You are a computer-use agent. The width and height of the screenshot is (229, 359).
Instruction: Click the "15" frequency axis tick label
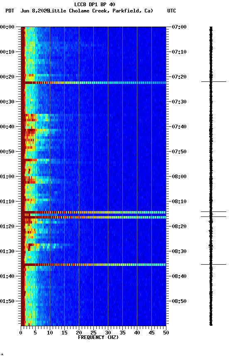[64, 333]
